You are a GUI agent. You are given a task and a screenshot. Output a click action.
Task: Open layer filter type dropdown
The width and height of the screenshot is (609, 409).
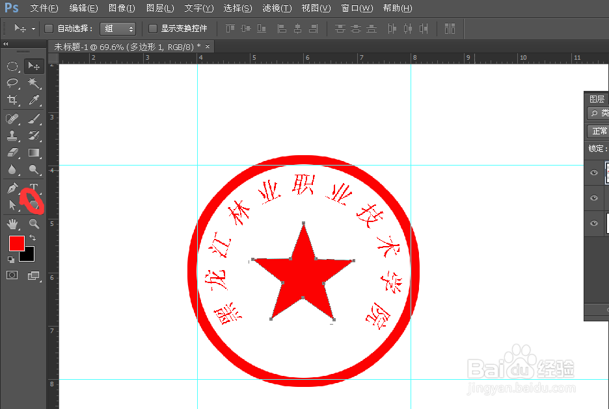click(598, 113)
